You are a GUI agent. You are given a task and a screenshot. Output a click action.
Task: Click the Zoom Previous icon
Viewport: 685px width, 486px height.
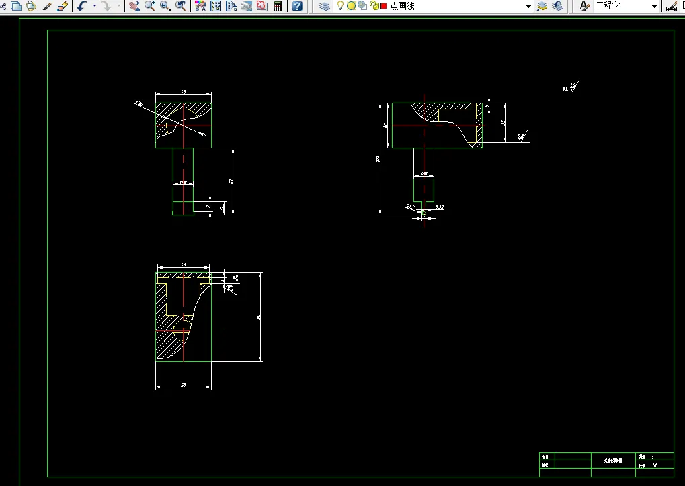pyautogui.click(x=180, y=6)
